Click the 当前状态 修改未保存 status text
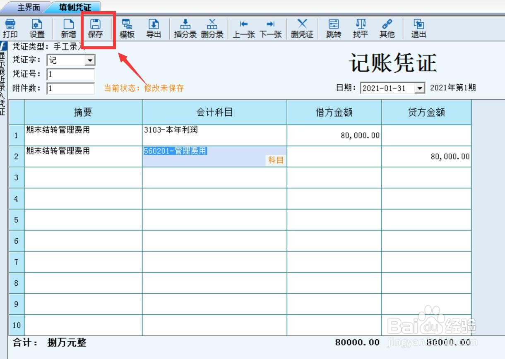 (144, 88)
